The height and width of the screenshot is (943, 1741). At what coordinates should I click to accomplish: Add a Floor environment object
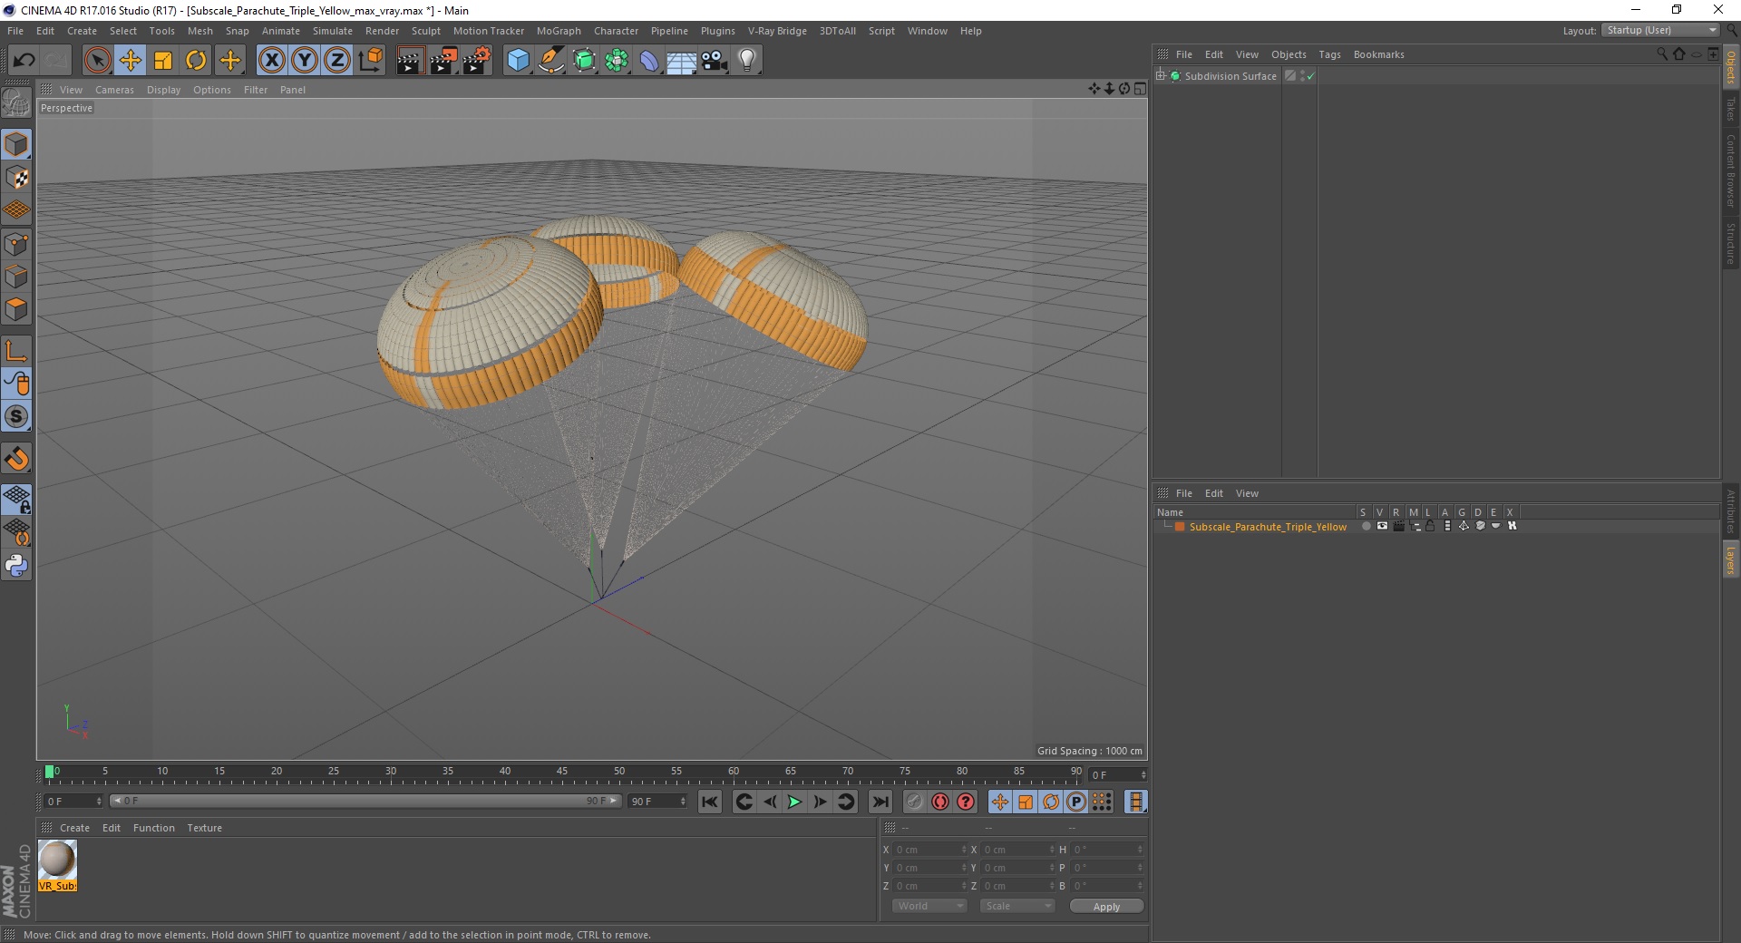681,61
